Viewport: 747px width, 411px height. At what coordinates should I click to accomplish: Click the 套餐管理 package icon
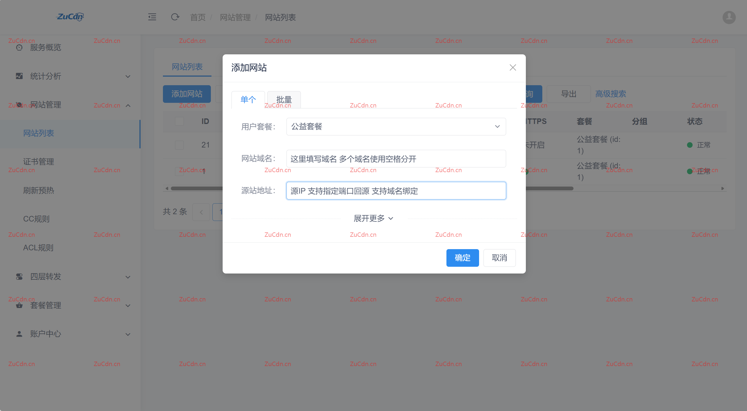coord(19,305)
